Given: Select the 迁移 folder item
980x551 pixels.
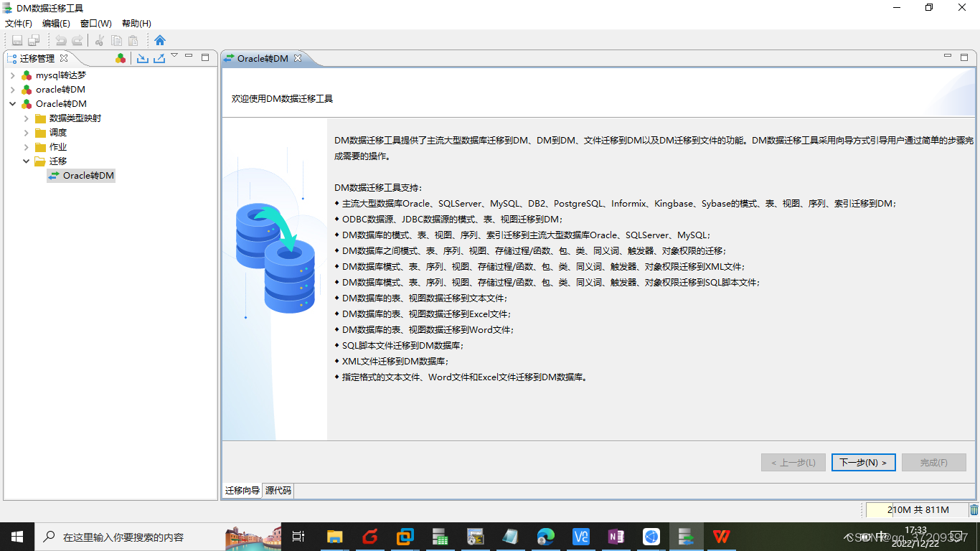Looking at the screenshot, I should pos(58,161).
